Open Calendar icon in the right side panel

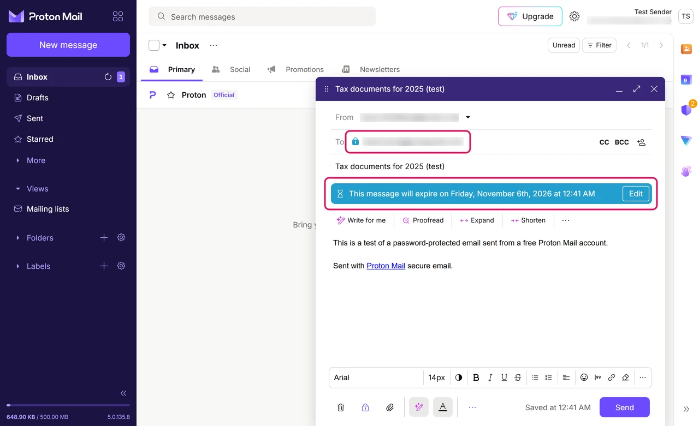pyautogui.click(x=686, y=80)
